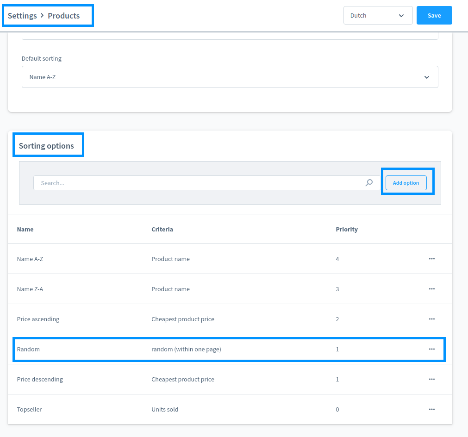Open actions menu for Name A-Z row

coord(431,259)
